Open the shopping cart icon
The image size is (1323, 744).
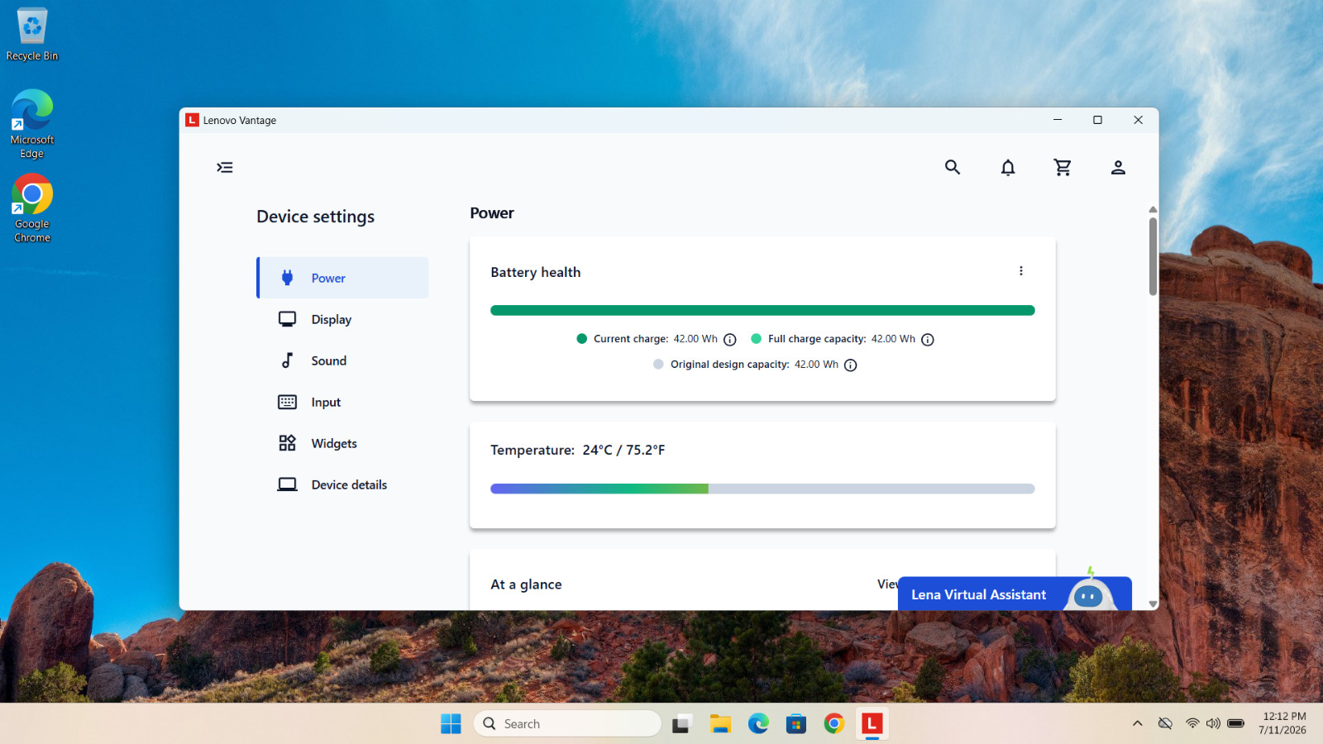[1063, 168]
